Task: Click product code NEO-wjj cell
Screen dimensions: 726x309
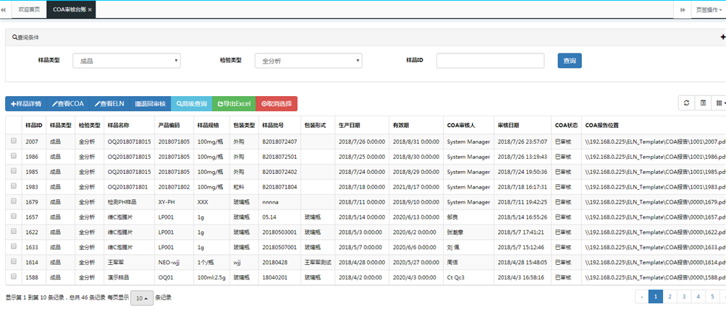Action: pyautogui.click(x=174, y=261)
